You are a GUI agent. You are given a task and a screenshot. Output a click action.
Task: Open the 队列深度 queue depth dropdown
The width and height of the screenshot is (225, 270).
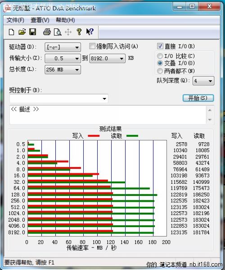click(x=203, y=81)
